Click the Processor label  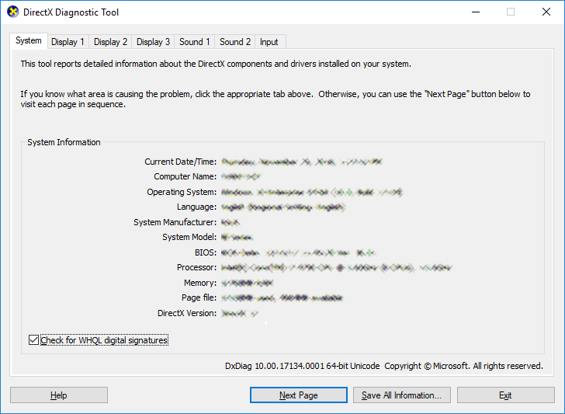[197, 267]
